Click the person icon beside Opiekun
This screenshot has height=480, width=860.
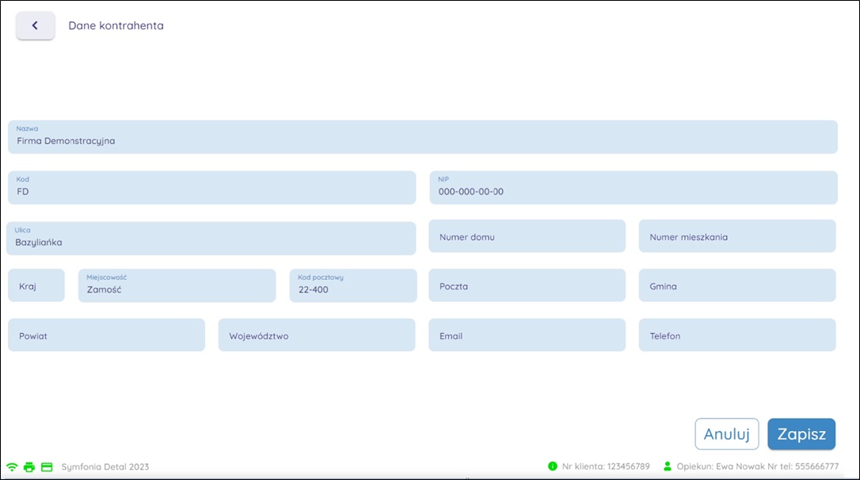(667, 467)
